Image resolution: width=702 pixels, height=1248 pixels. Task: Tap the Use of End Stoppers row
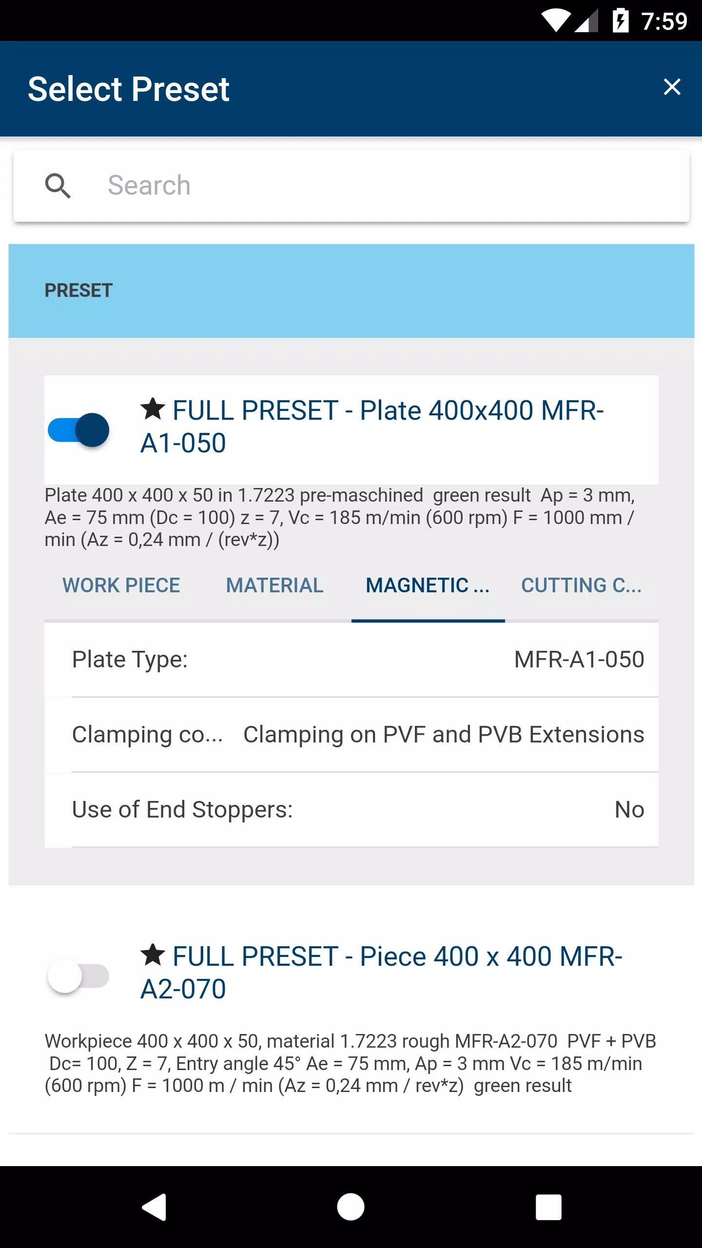point(351,810)
